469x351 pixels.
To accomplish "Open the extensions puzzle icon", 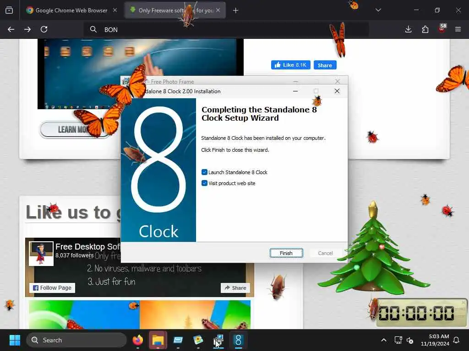I will pyautogui.click(x=425, y=29).
